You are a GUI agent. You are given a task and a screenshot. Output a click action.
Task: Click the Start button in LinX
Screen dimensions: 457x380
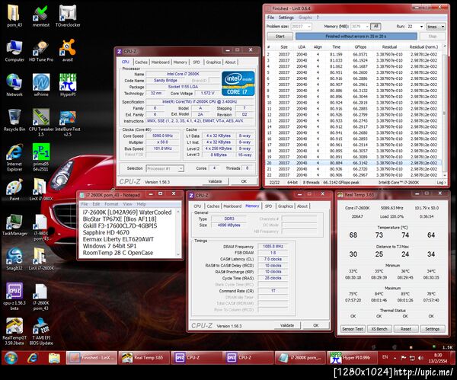click(x=280, y=36)
